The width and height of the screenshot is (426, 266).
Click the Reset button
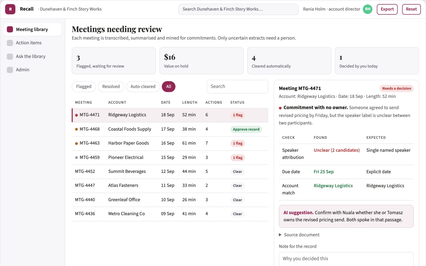click(x=411, y=9)
